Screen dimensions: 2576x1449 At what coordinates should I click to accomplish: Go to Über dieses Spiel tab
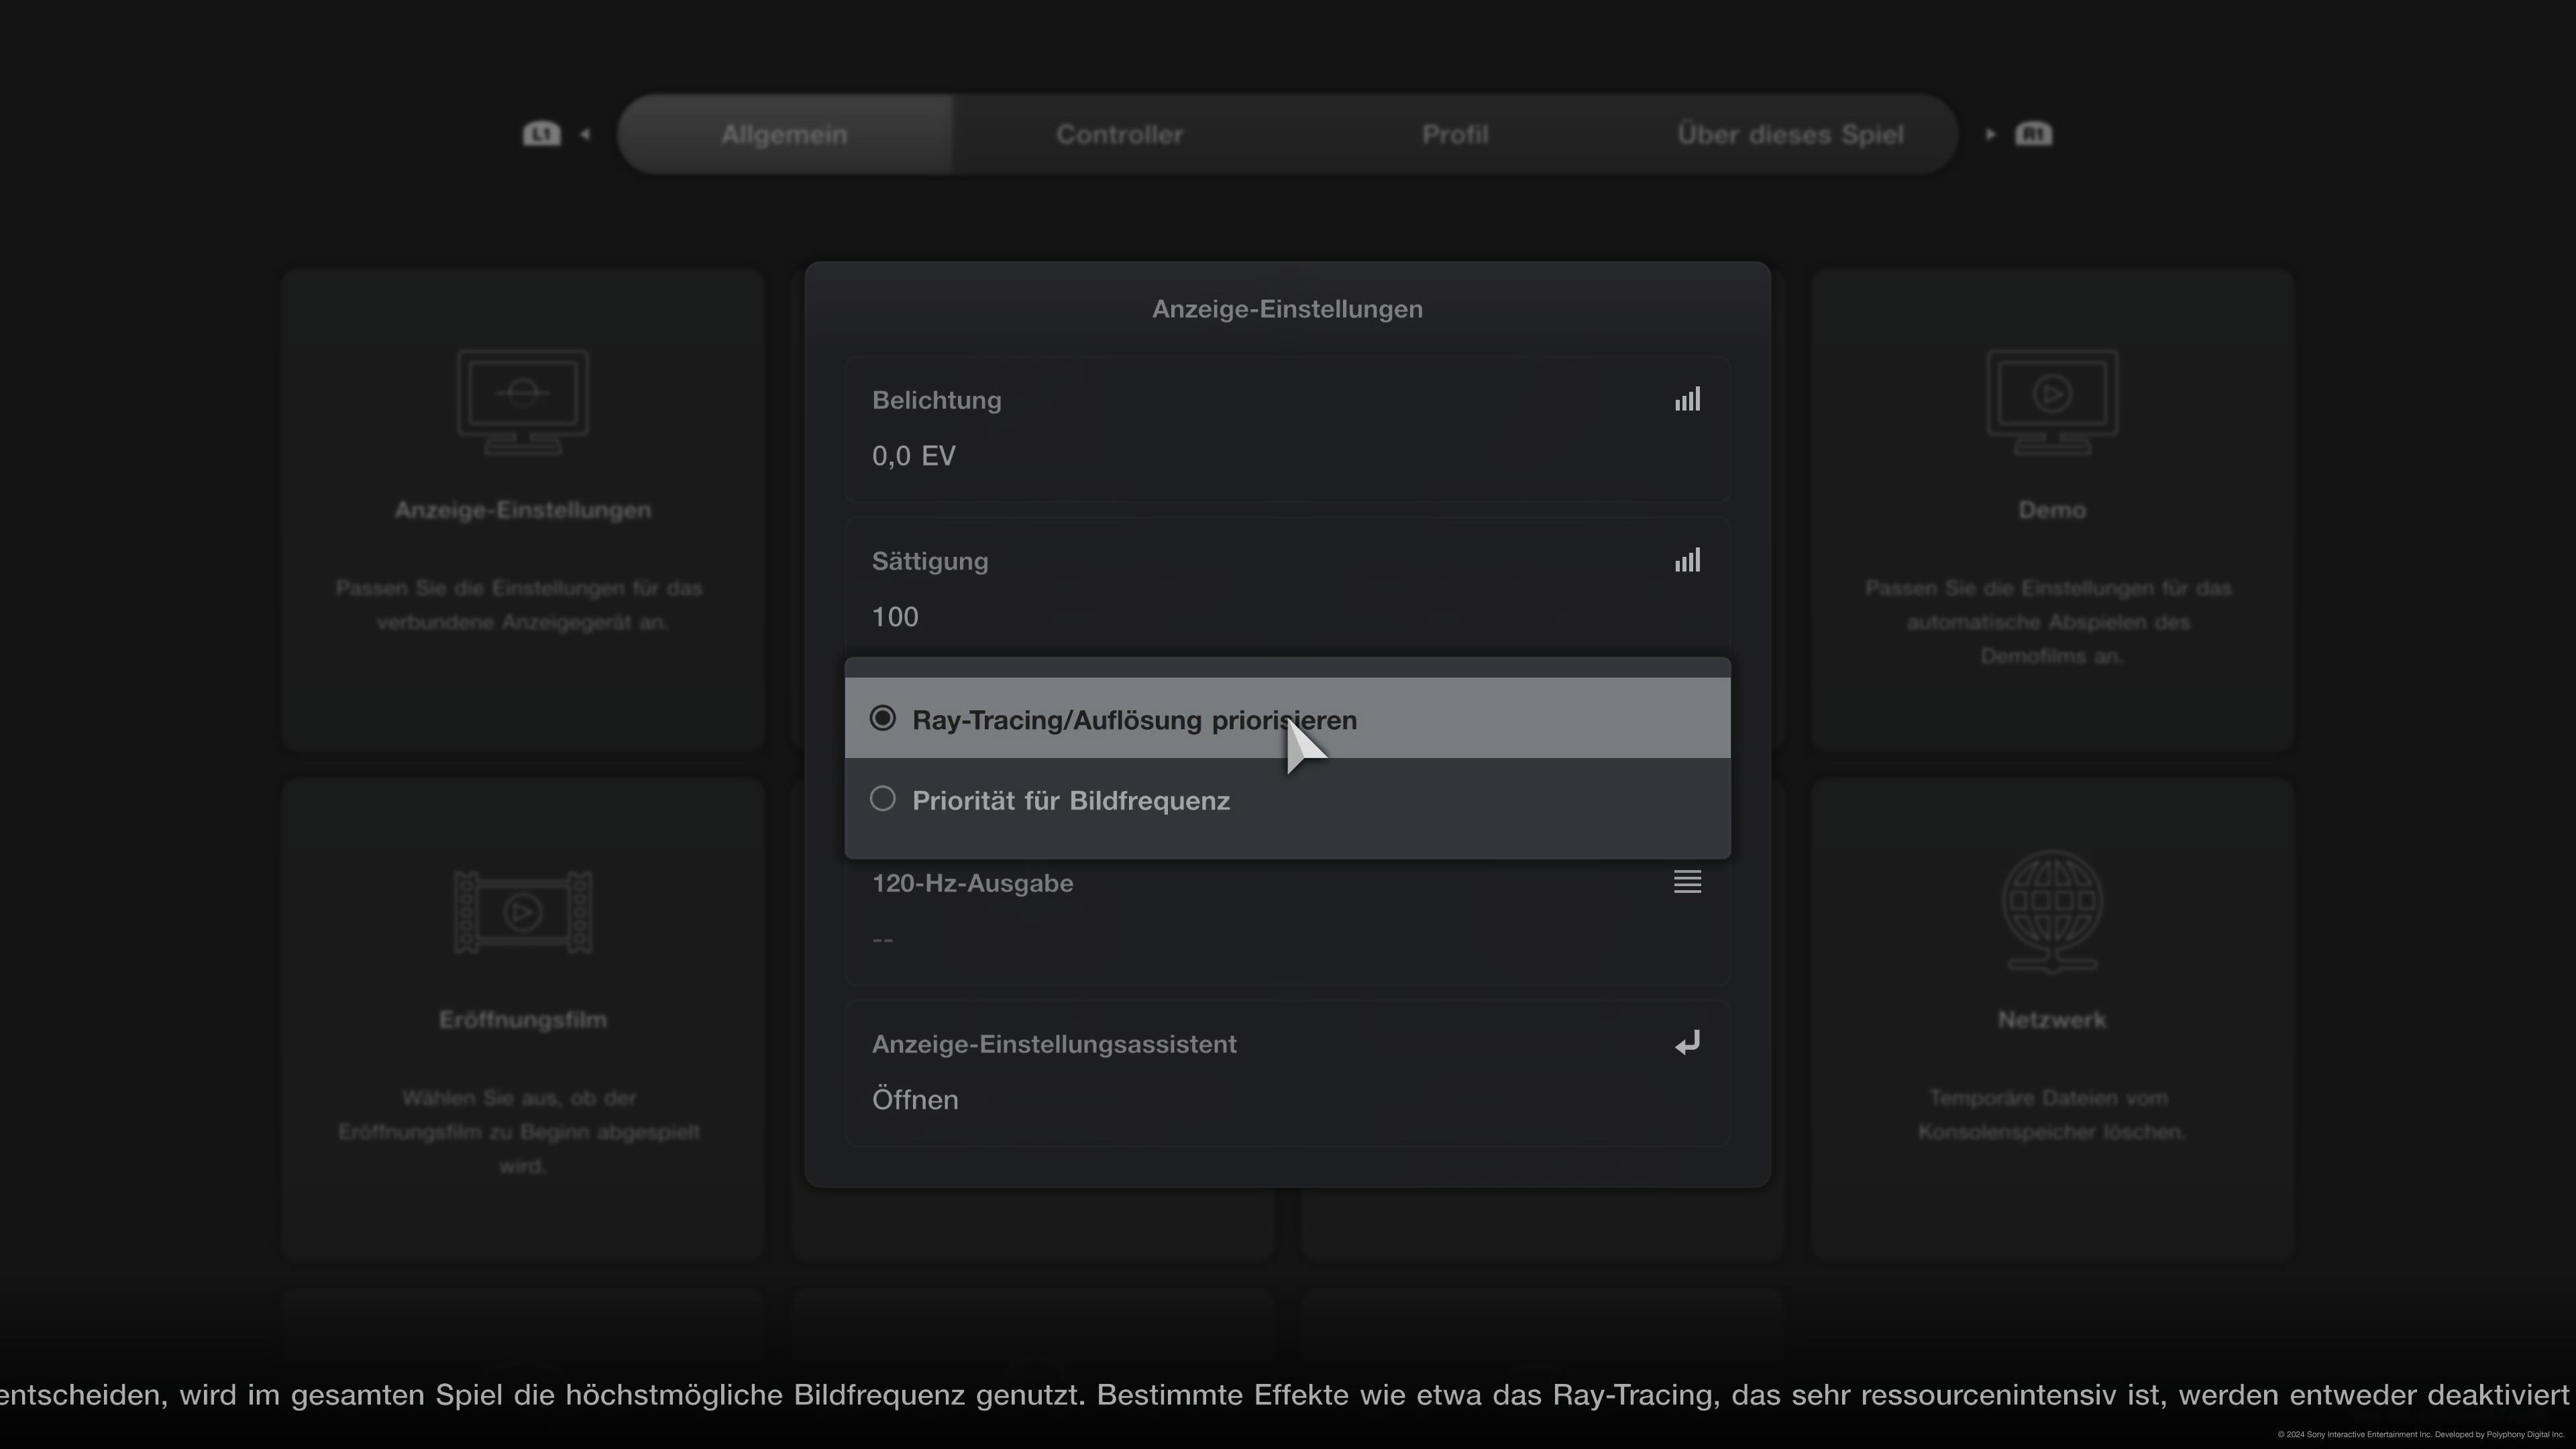tap(1789, 135)
